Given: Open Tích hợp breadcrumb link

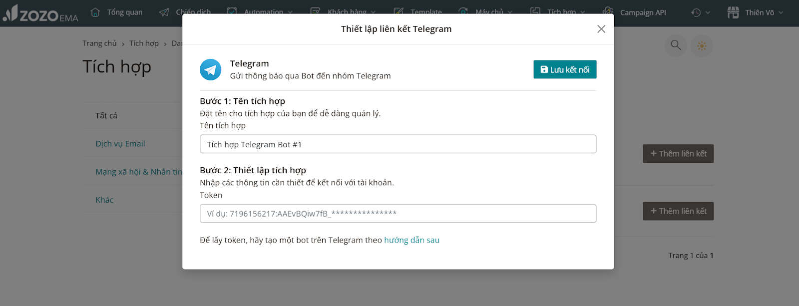Looking at the screenshot, I should [x=144, y=43].
